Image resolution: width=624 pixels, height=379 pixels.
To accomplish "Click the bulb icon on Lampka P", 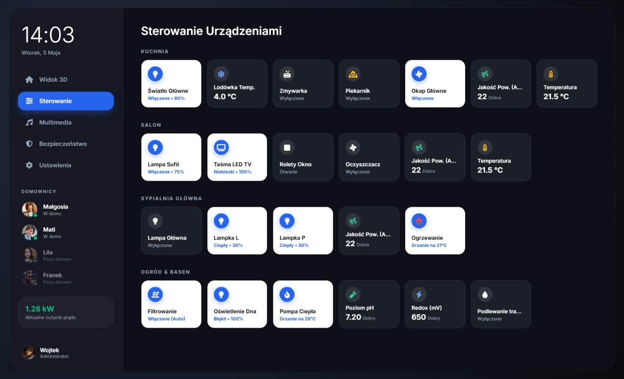I will (287, 221).
